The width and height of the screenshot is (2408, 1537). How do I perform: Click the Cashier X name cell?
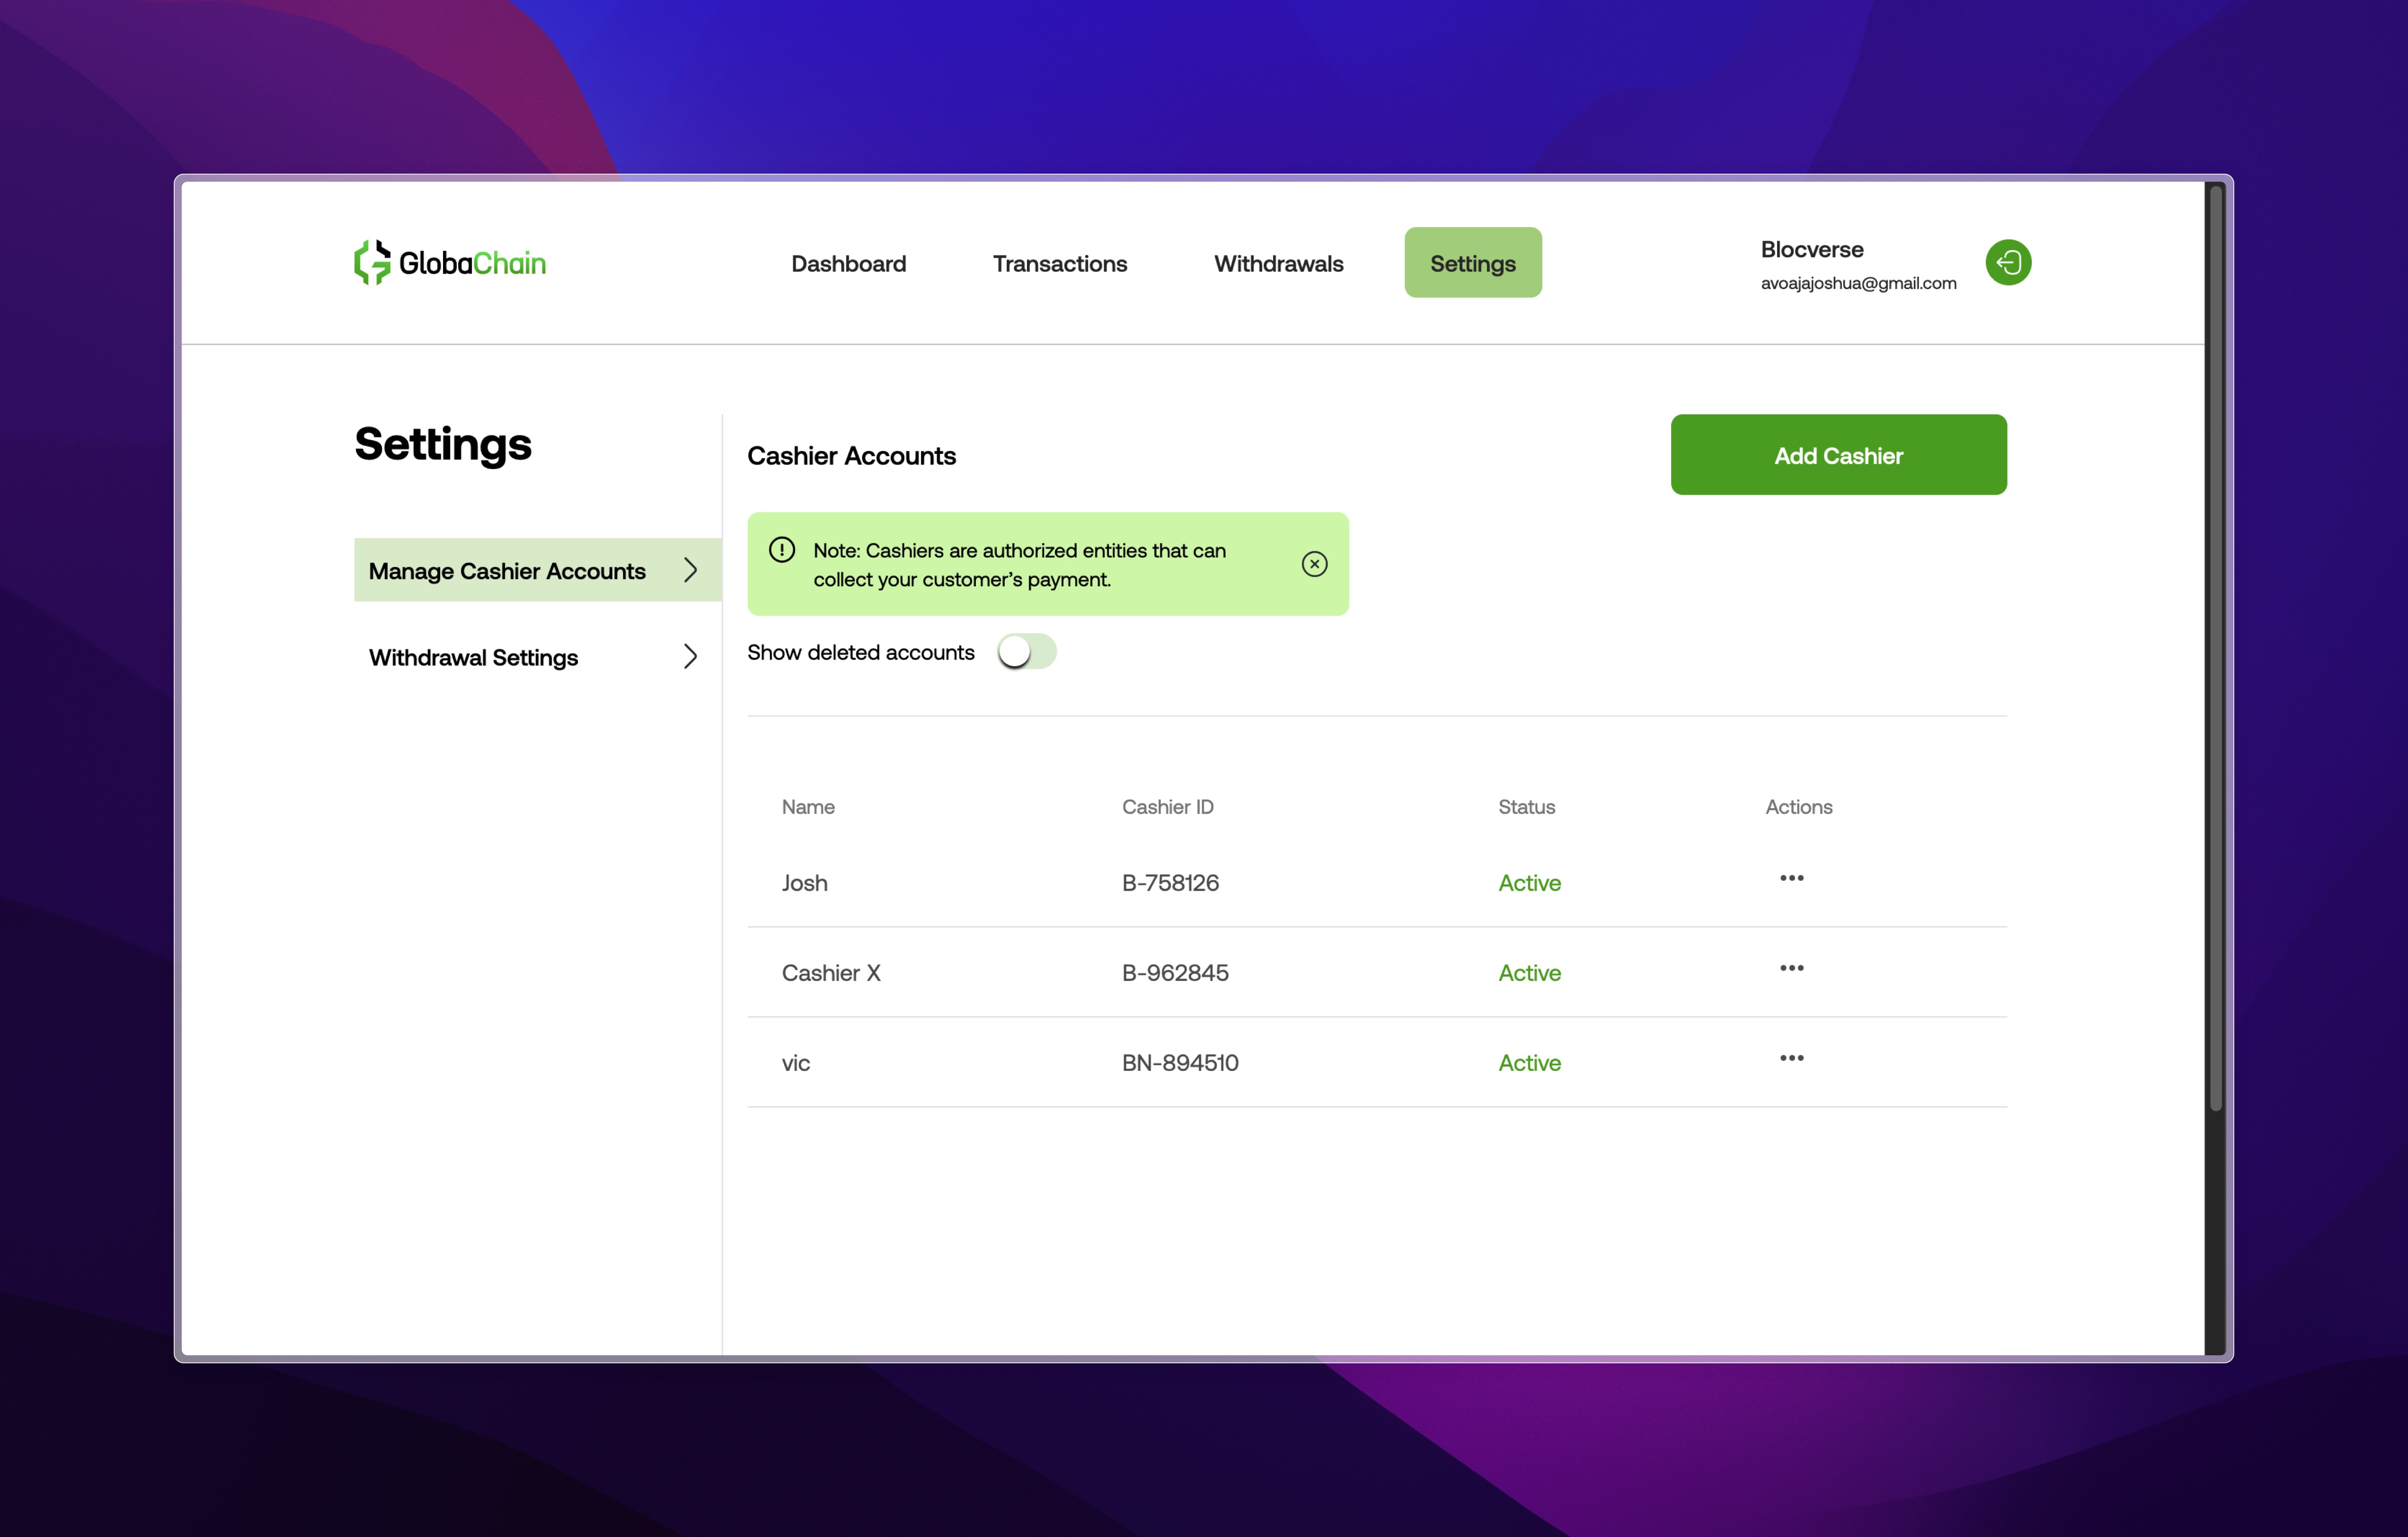[831, 973]
